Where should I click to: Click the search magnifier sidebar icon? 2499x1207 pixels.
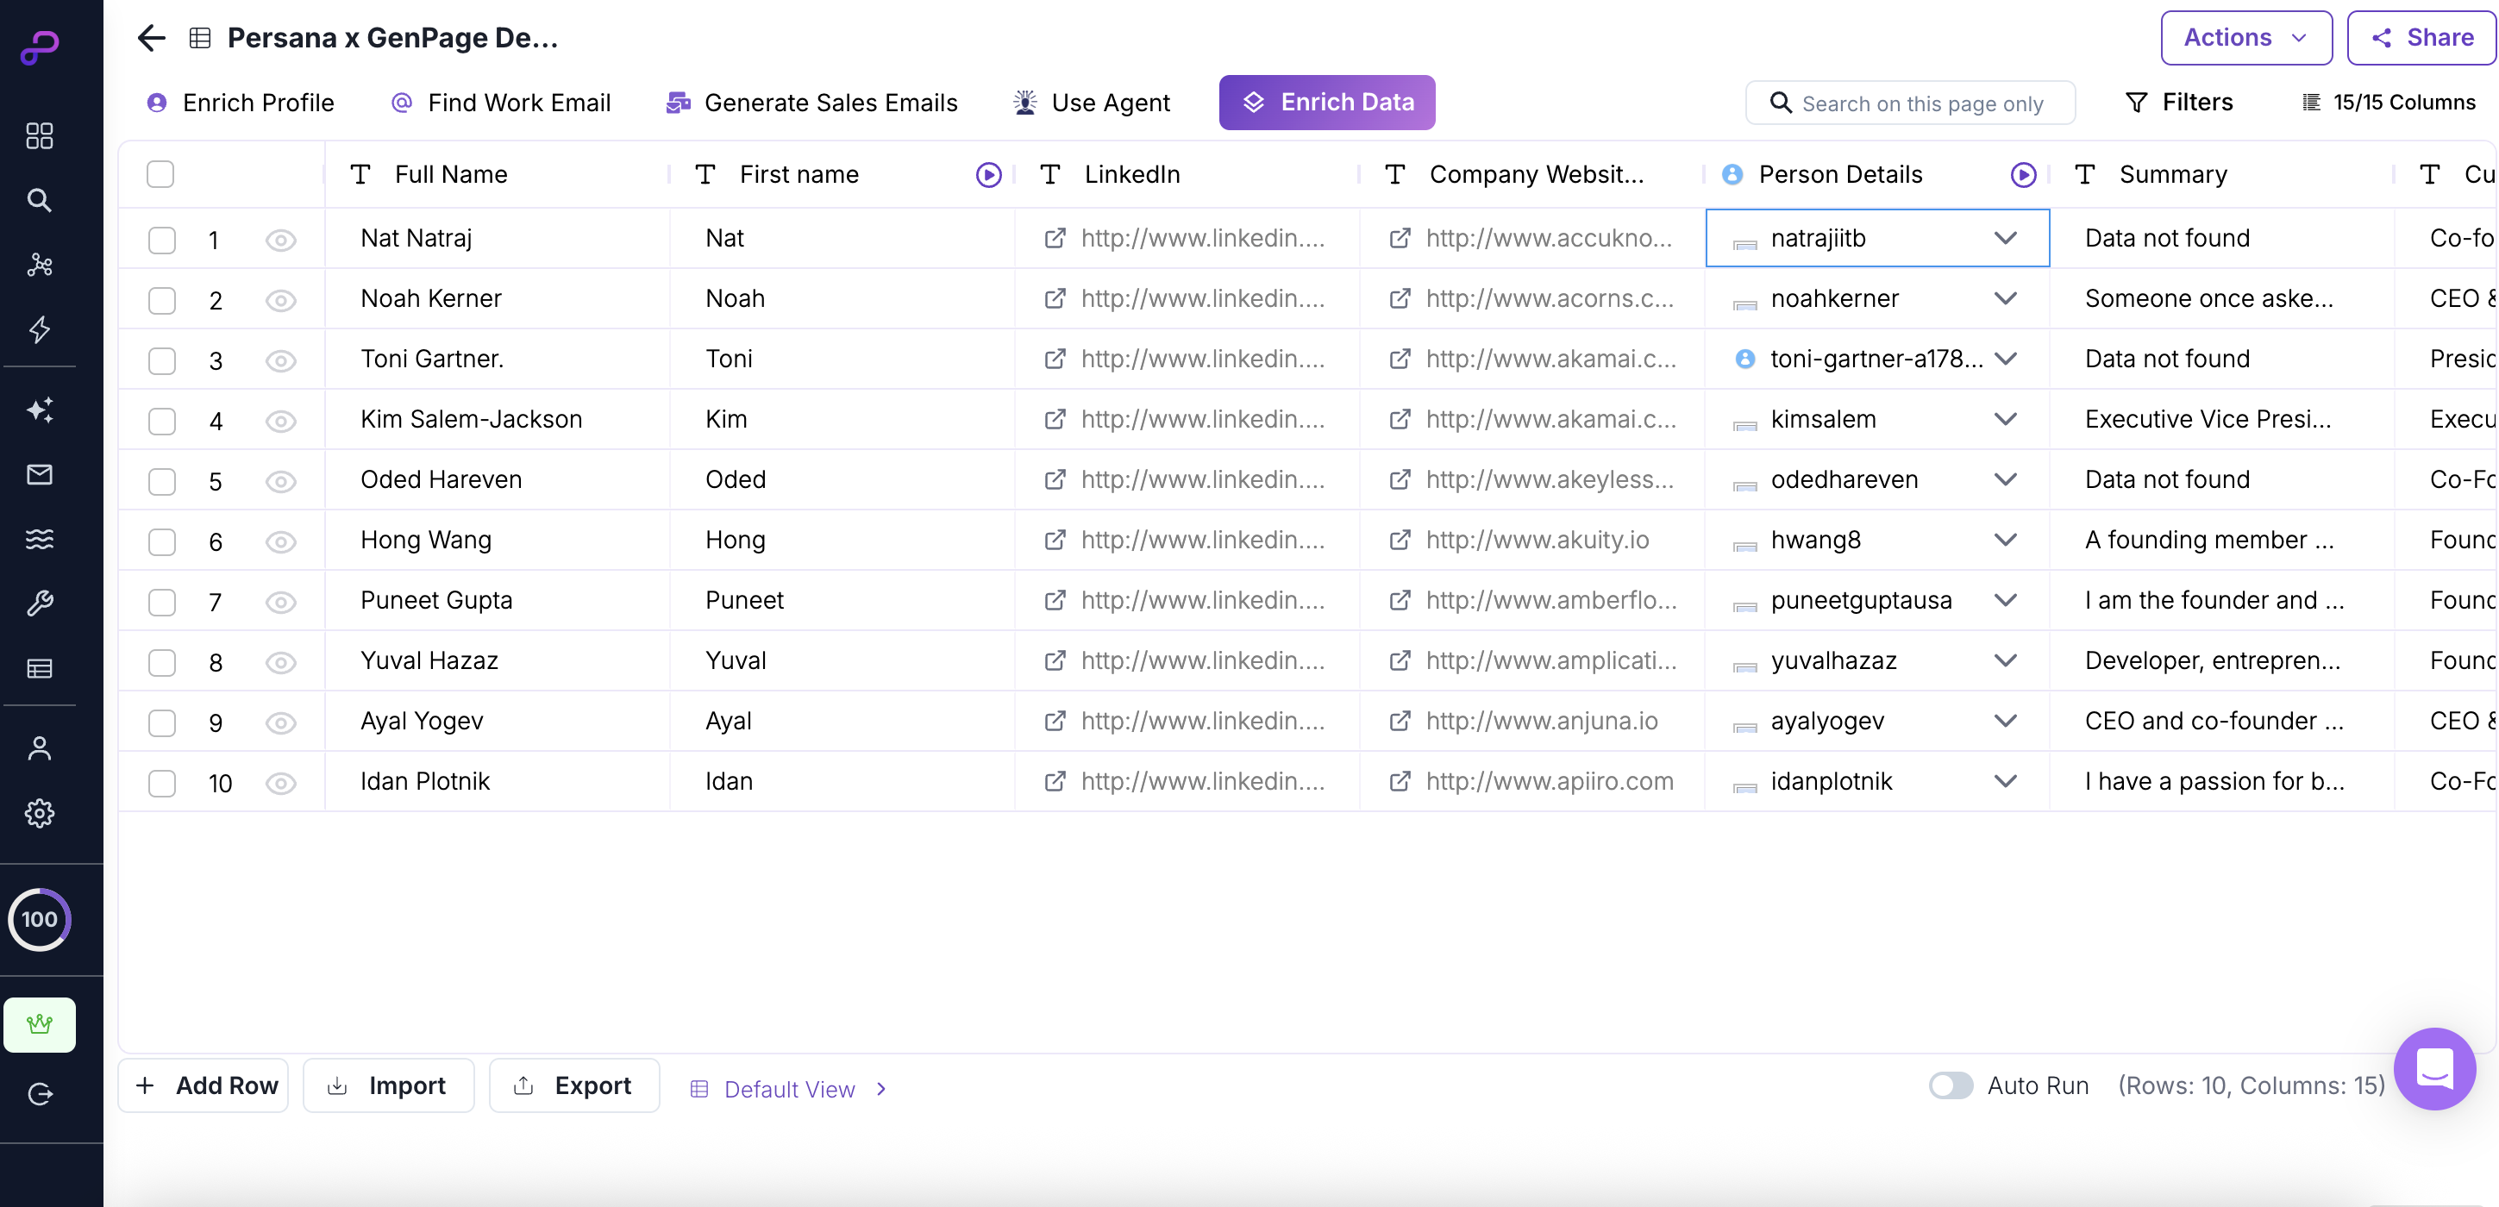pos(39,200)
